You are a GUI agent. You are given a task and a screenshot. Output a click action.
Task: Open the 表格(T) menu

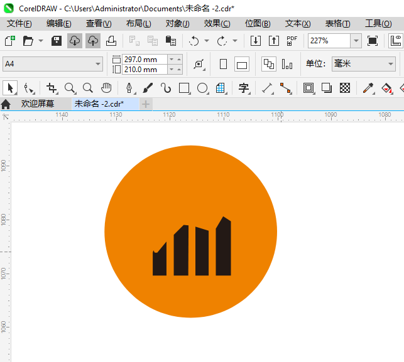click(337, 24)
